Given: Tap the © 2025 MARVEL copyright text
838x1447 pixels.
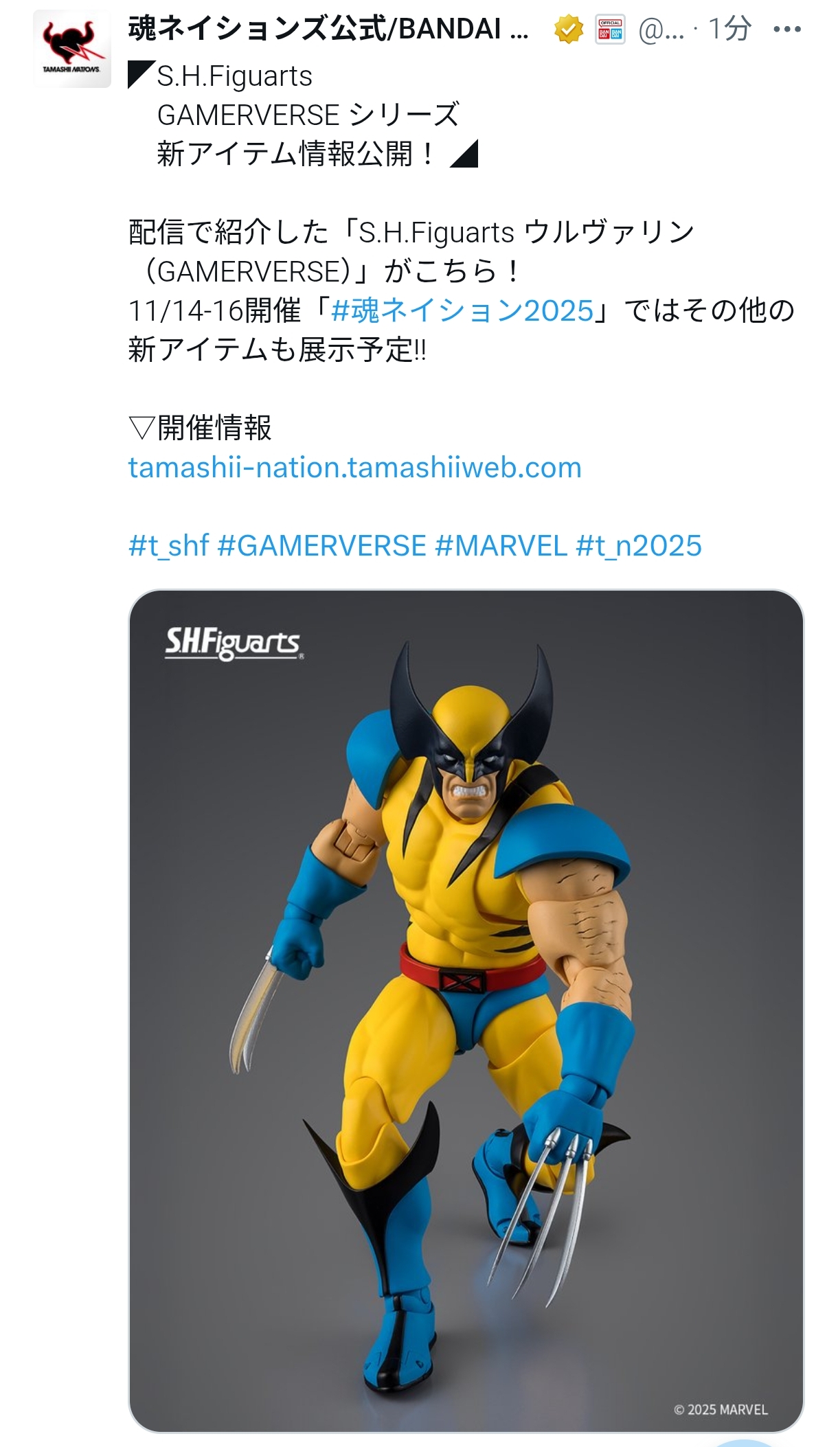Looking at the screenshot, I should point(721,1409).
